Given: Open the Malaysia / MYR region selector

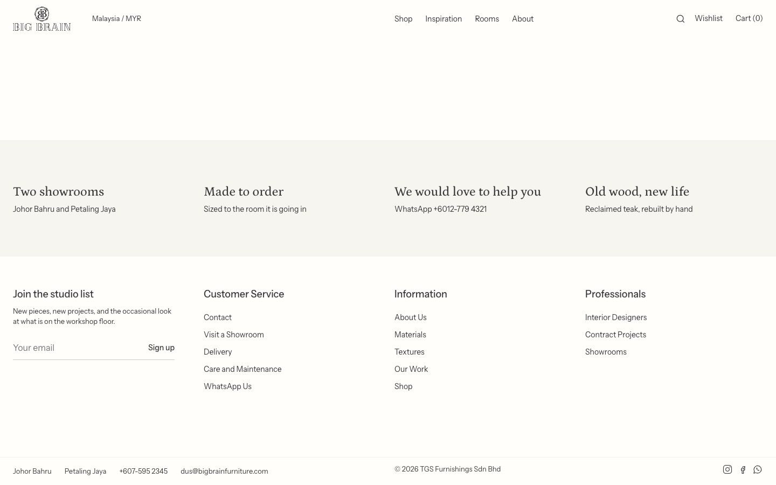Looking at the screenshot, I should pos(116,18).
